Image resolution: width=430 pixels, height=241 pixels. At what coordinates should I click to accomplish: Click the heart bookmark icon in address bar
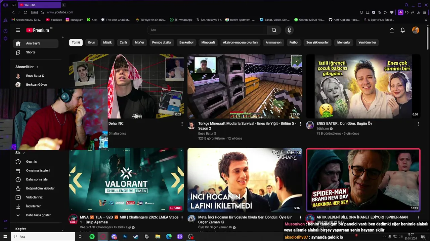point(392,12)
